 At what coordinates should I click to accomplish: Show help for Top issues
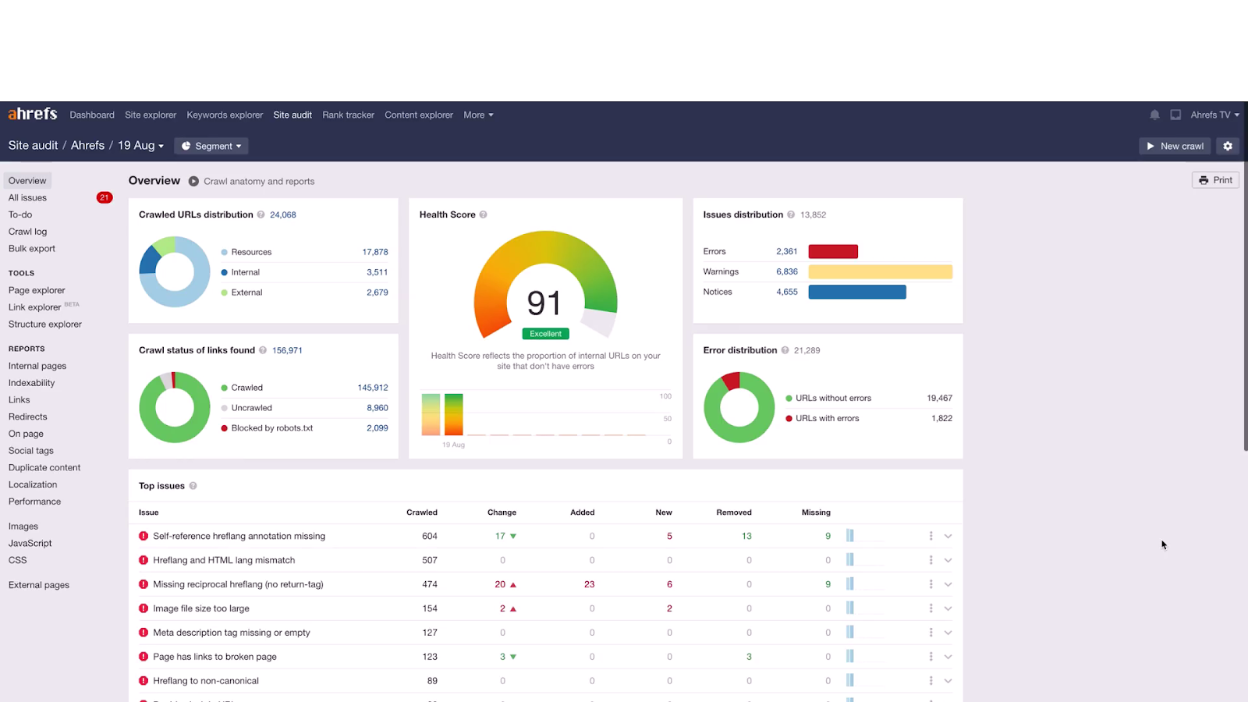click(193, 486)
